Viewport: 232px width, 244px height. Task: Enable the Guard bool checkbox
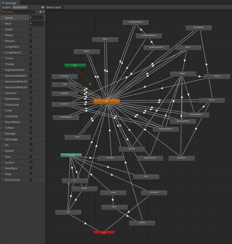pyautogui.click(x=31, y=29)
